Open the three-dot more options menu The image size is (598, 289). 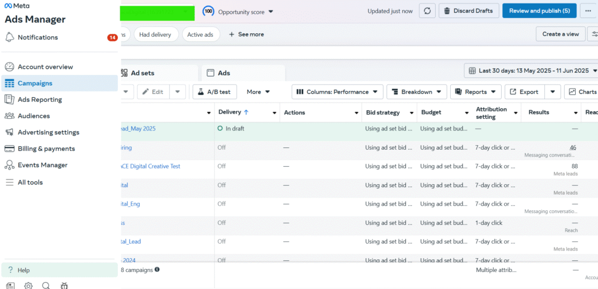tap(588, 11)
